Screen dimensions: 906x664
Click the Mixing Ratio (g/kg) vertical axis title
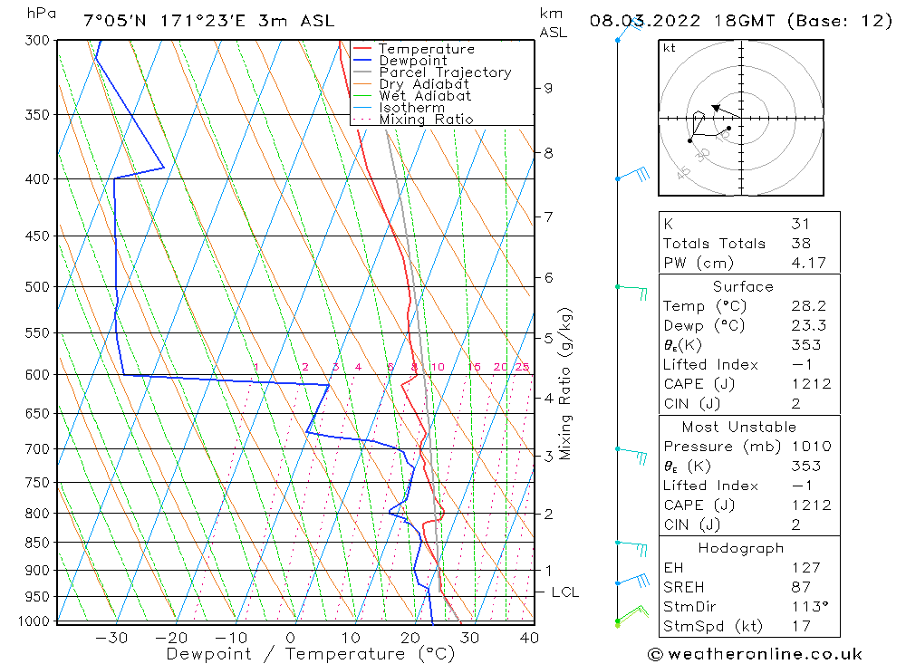coord(565,384)
